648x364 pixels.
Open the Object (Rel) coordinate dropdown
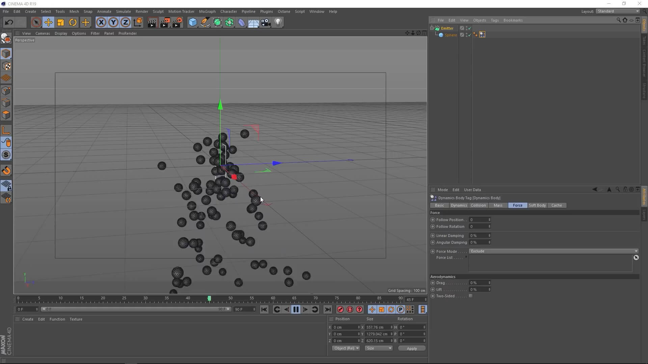point(346,348)
